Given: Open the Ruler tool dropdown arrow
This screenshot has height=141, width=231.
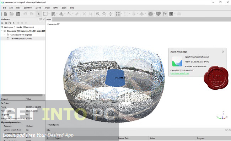Looking at the screenshot, I should (x=73, y=14).
